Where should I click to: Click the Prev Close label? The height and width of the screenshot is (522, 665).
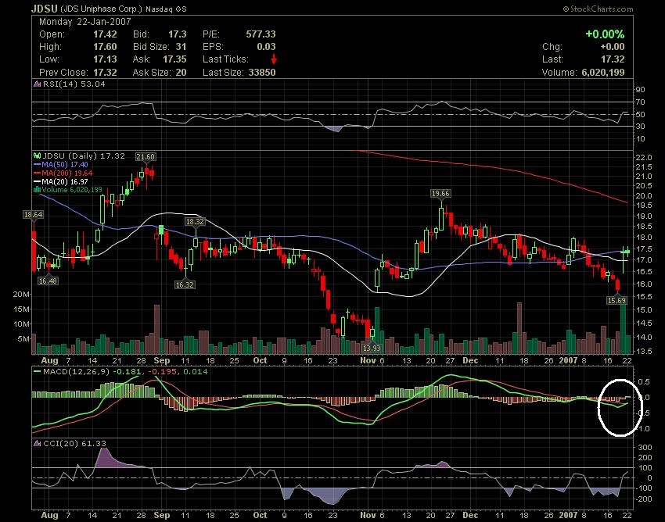point(63,73)
